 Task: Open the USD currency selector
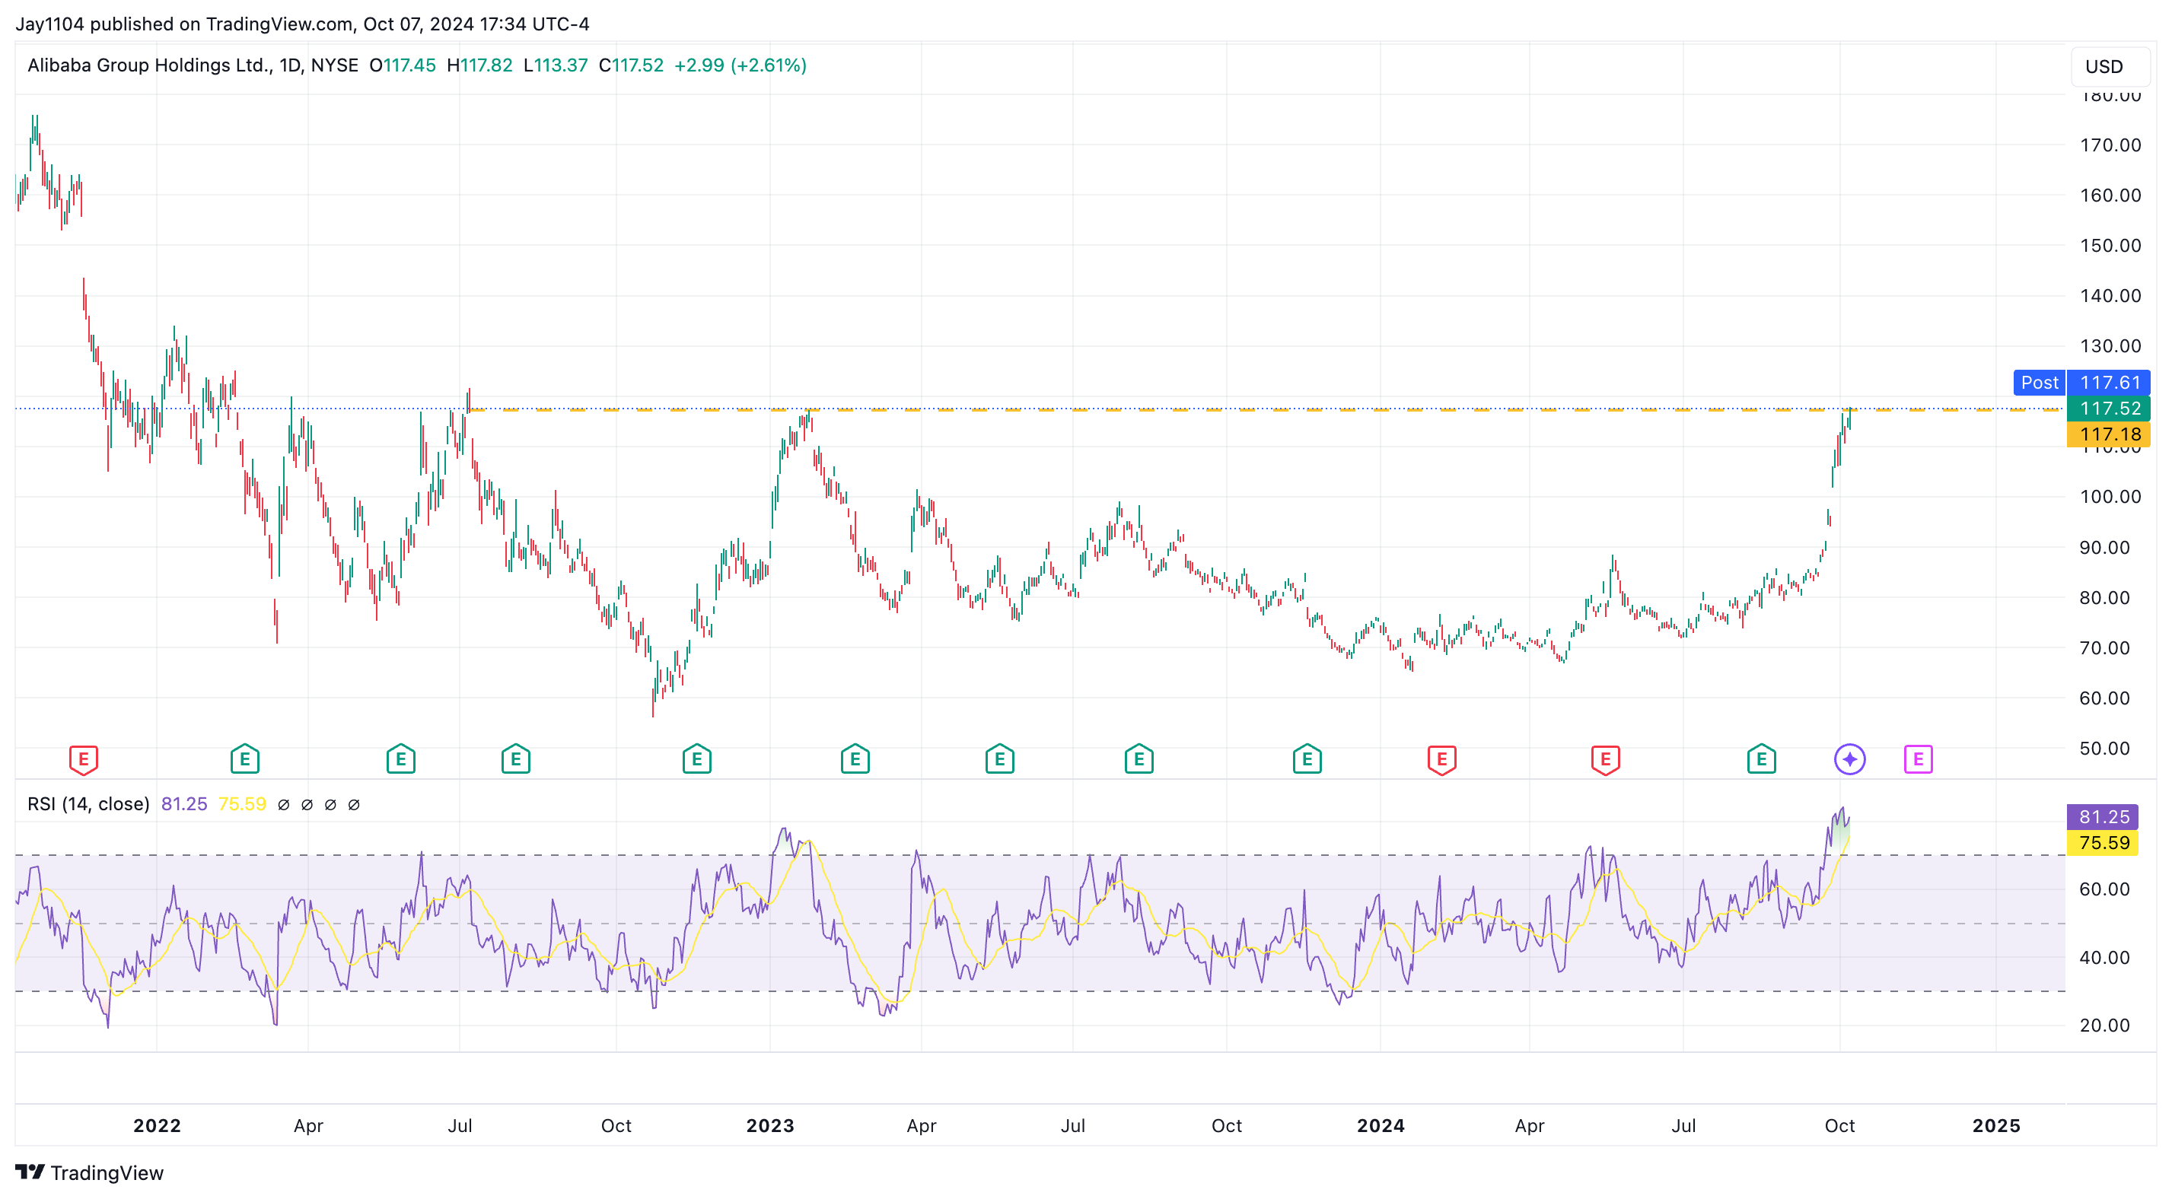(2109, 67)
